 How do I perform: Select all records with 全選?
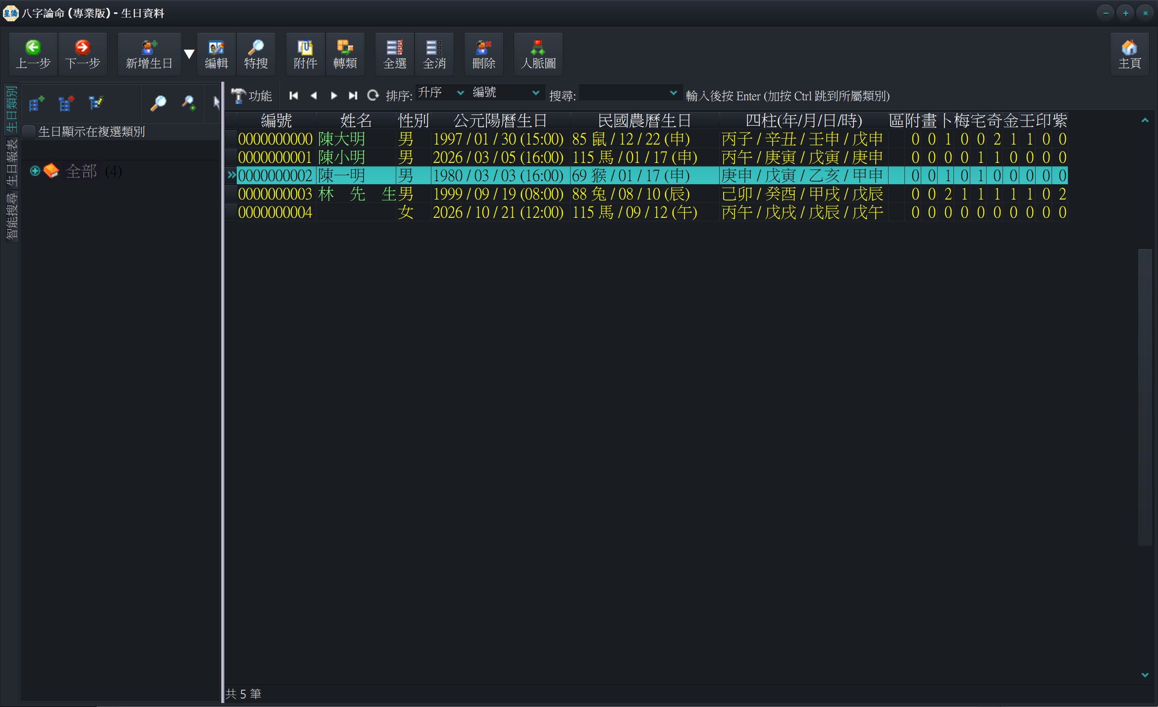[x=395, y=54]
